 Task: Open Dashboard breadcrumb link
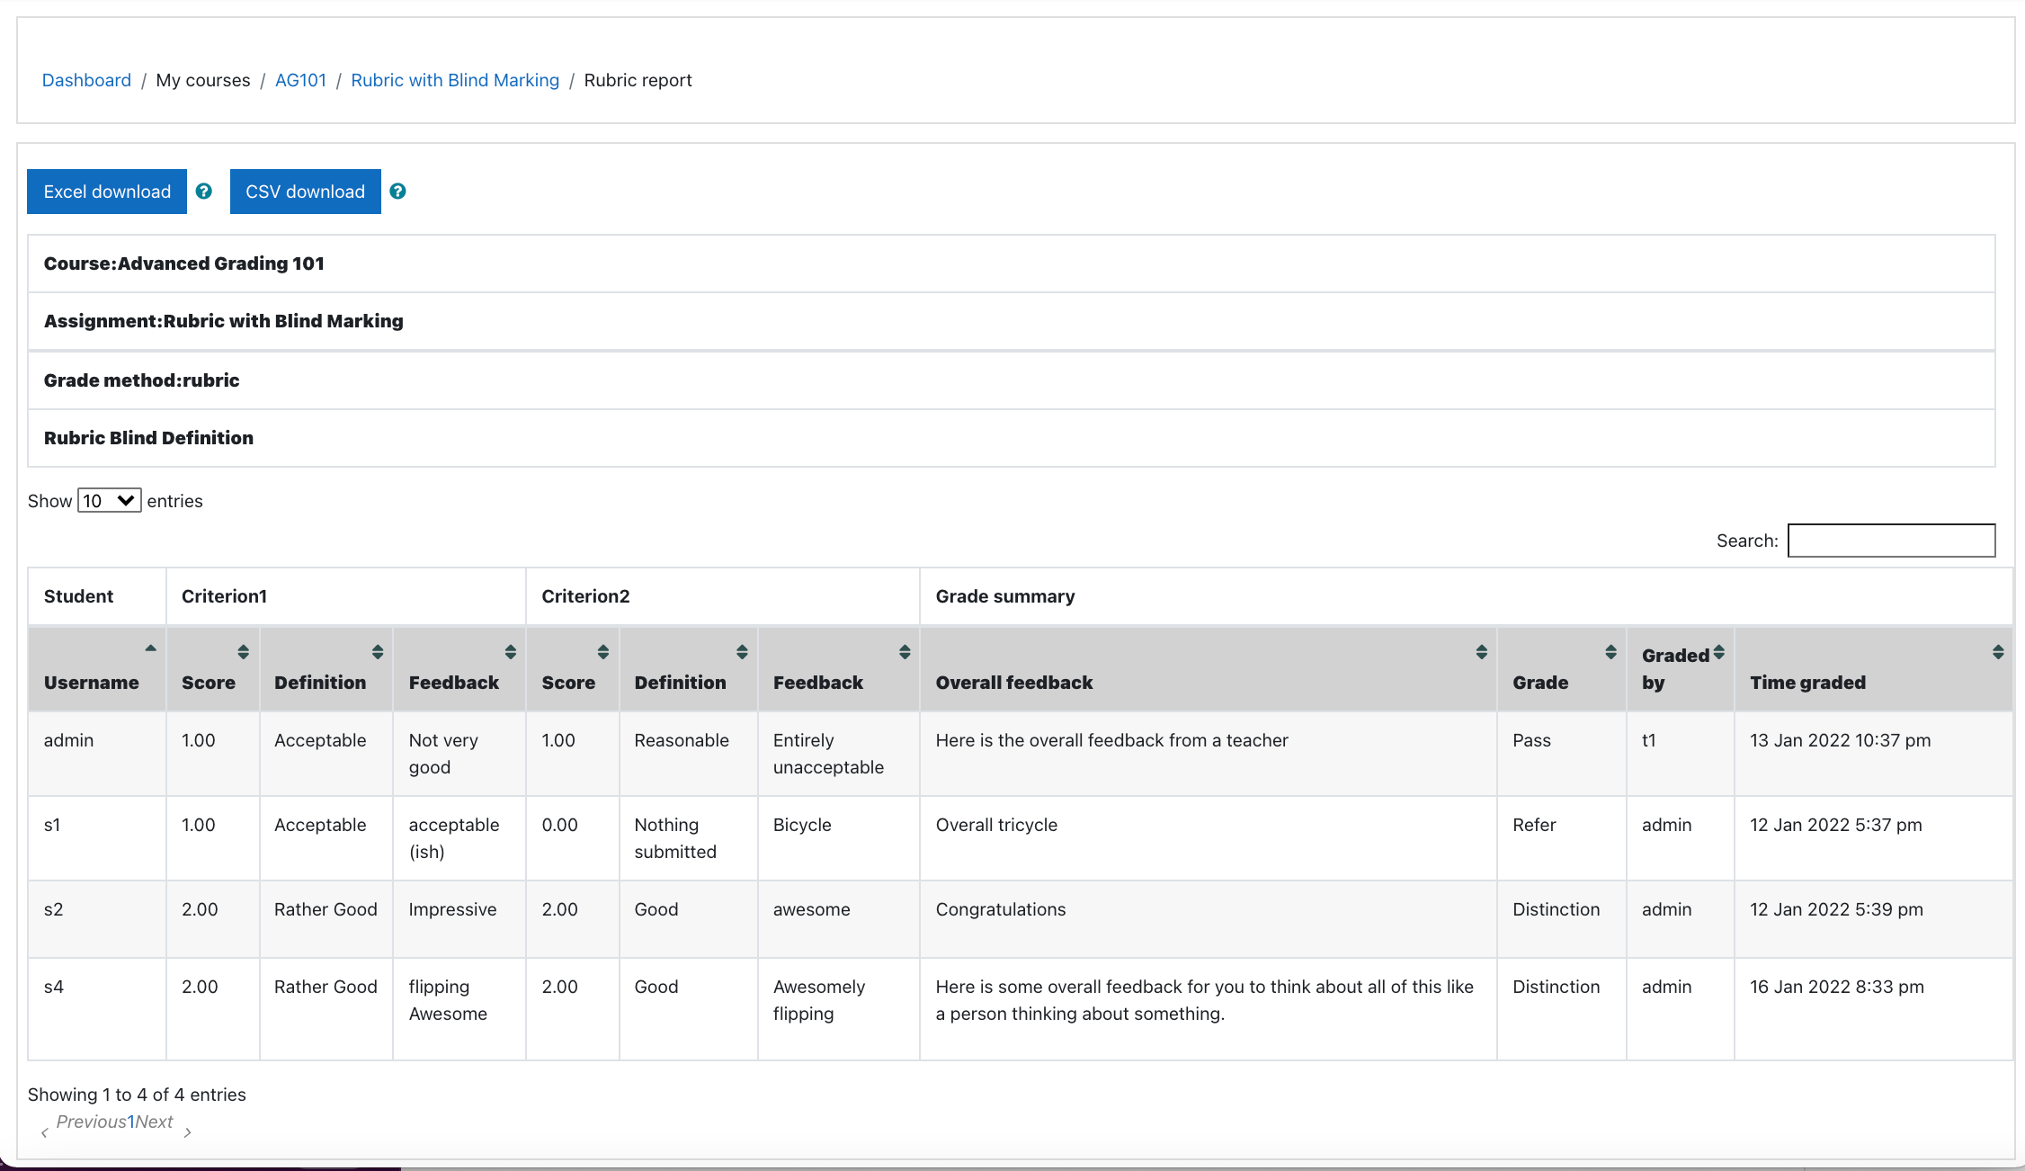[86, 80]
